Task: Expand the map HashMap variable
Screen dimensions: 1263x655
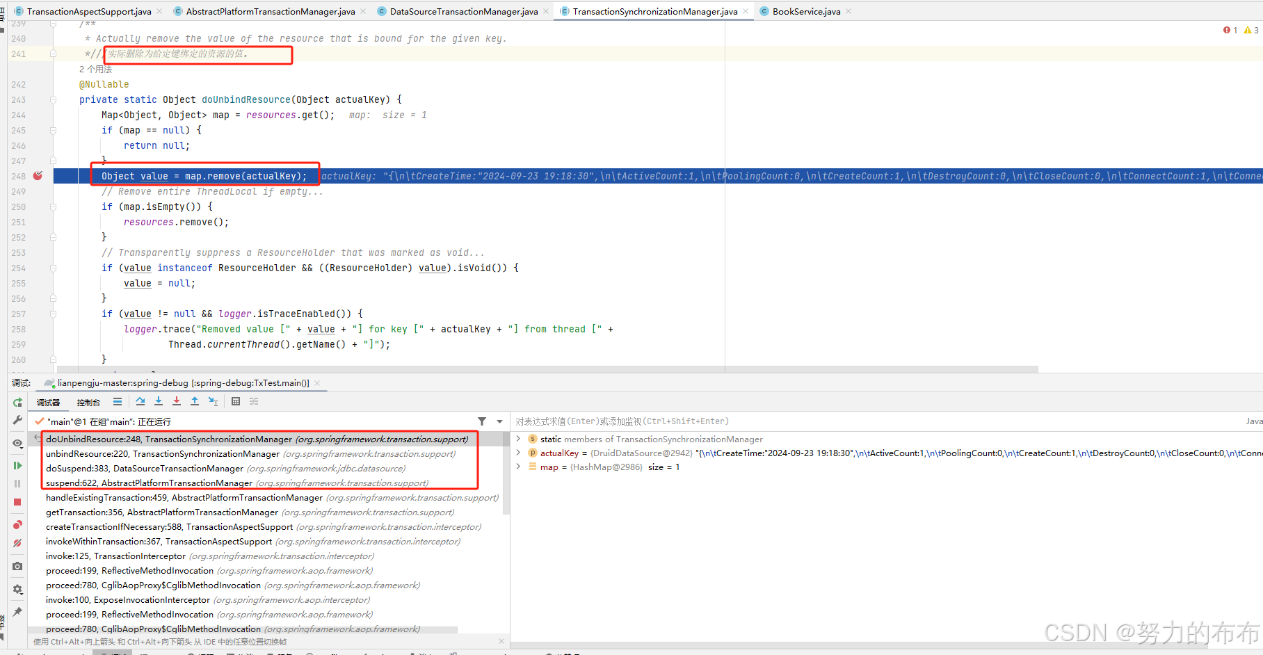Action: (518, 467)
